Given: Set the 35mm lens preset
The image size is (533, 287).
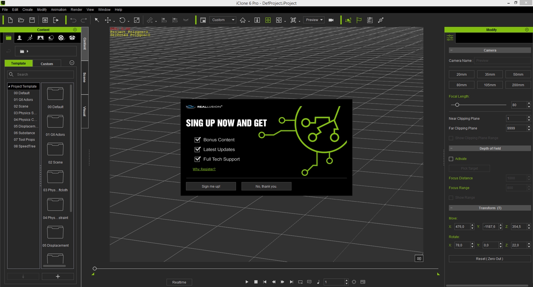Looking at the screenshot, I should (490, 74).
